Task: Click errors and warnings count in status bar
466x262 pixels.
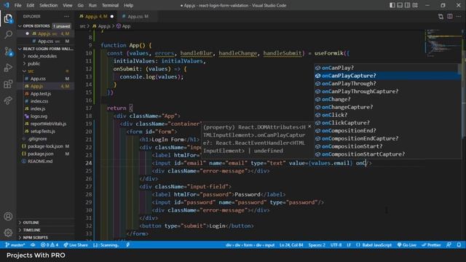Action: (50, 245)
